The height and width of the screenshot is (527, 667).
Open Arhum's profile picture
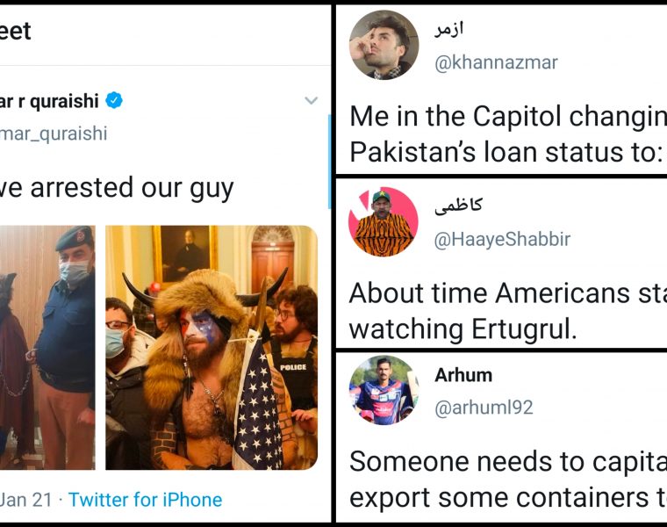(384, 389)
